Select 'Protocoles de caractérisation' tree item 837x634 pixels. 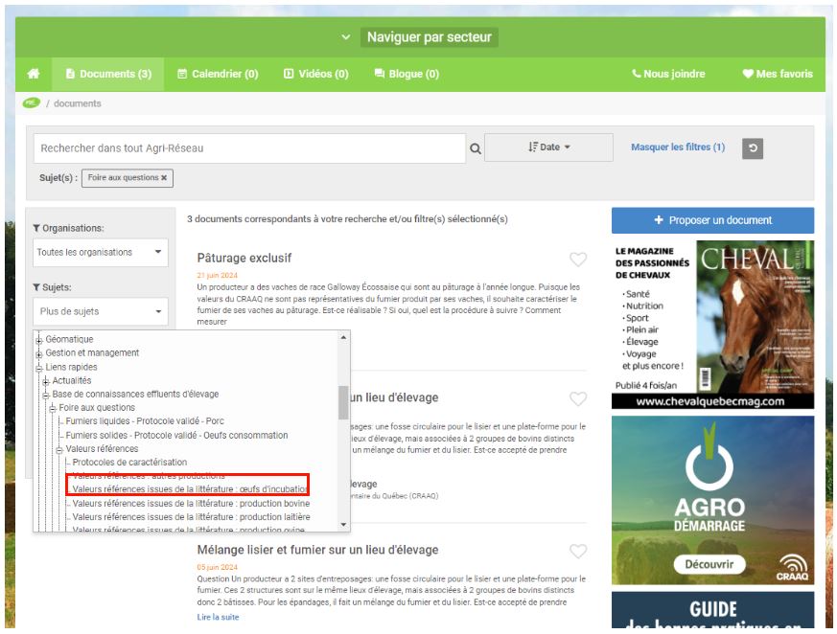[x=129, y=463]
